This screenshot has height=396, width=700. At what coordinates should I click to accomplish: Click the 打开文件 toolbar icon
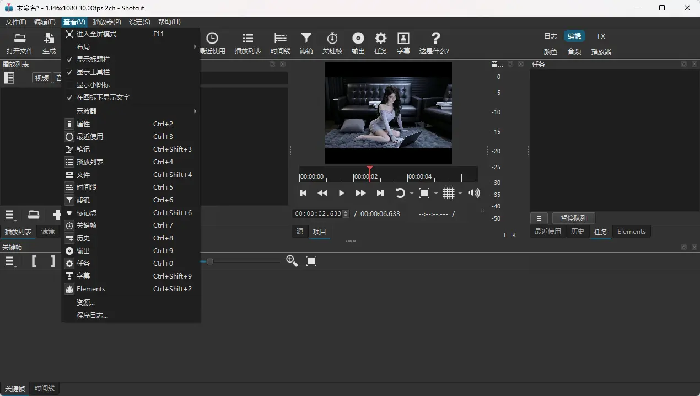[20, 43]
